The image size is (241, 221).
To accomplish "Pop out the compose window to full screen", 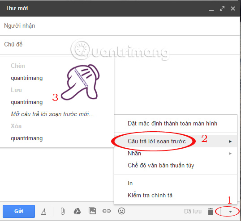I will (x=222, y=8).
